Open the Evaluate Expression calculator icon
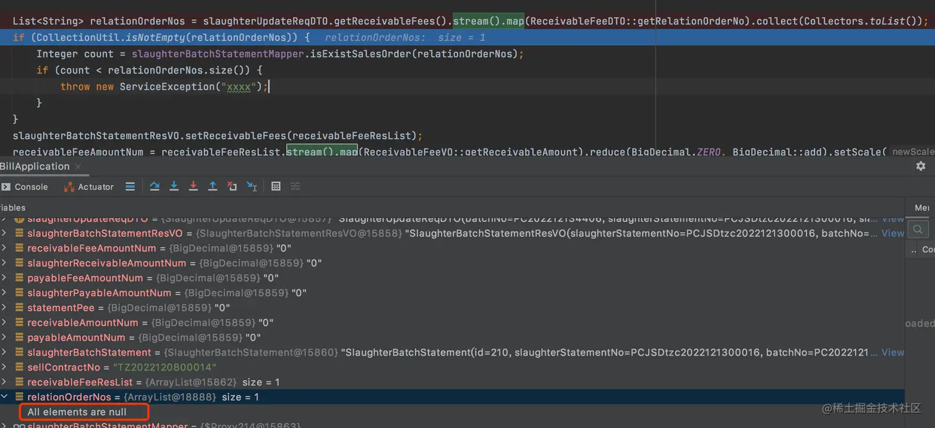This screenshot has height=428, width=935. tap(276, 186)
